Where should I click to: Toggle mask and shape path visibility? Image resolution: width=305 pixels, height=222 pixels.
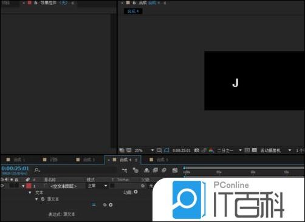point(166,150)
